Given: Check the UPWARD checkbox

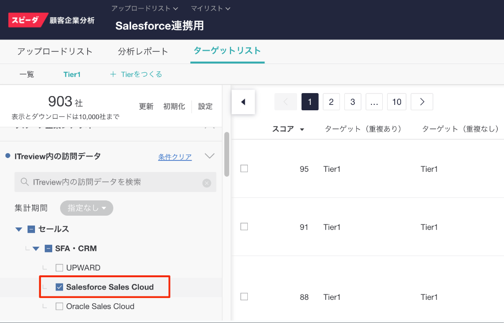Looking at the screenshot, I should pyautogui.click(x=60, y=268).
